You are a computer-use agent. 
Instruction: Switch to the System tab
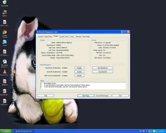pos(41,36)
